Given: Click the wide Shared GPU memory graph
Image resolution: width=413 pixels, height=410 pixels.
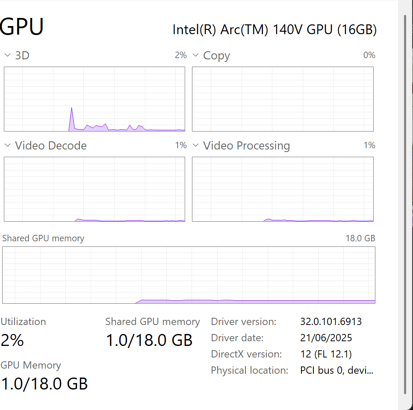Looking at the screenshot, I should click(189, 275).
